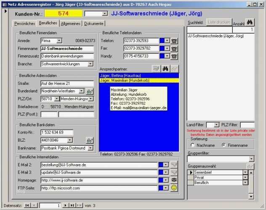Open the dropdown next to Kunden-Nr. field
The image size is (266, 210).
pyautogui.click(x=105, y=13)
